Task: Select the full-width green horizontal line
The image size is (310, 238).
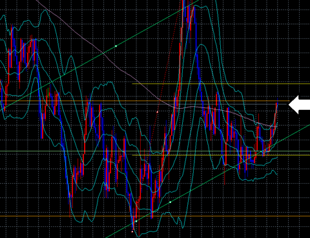Action: click(x=155, y=151)
